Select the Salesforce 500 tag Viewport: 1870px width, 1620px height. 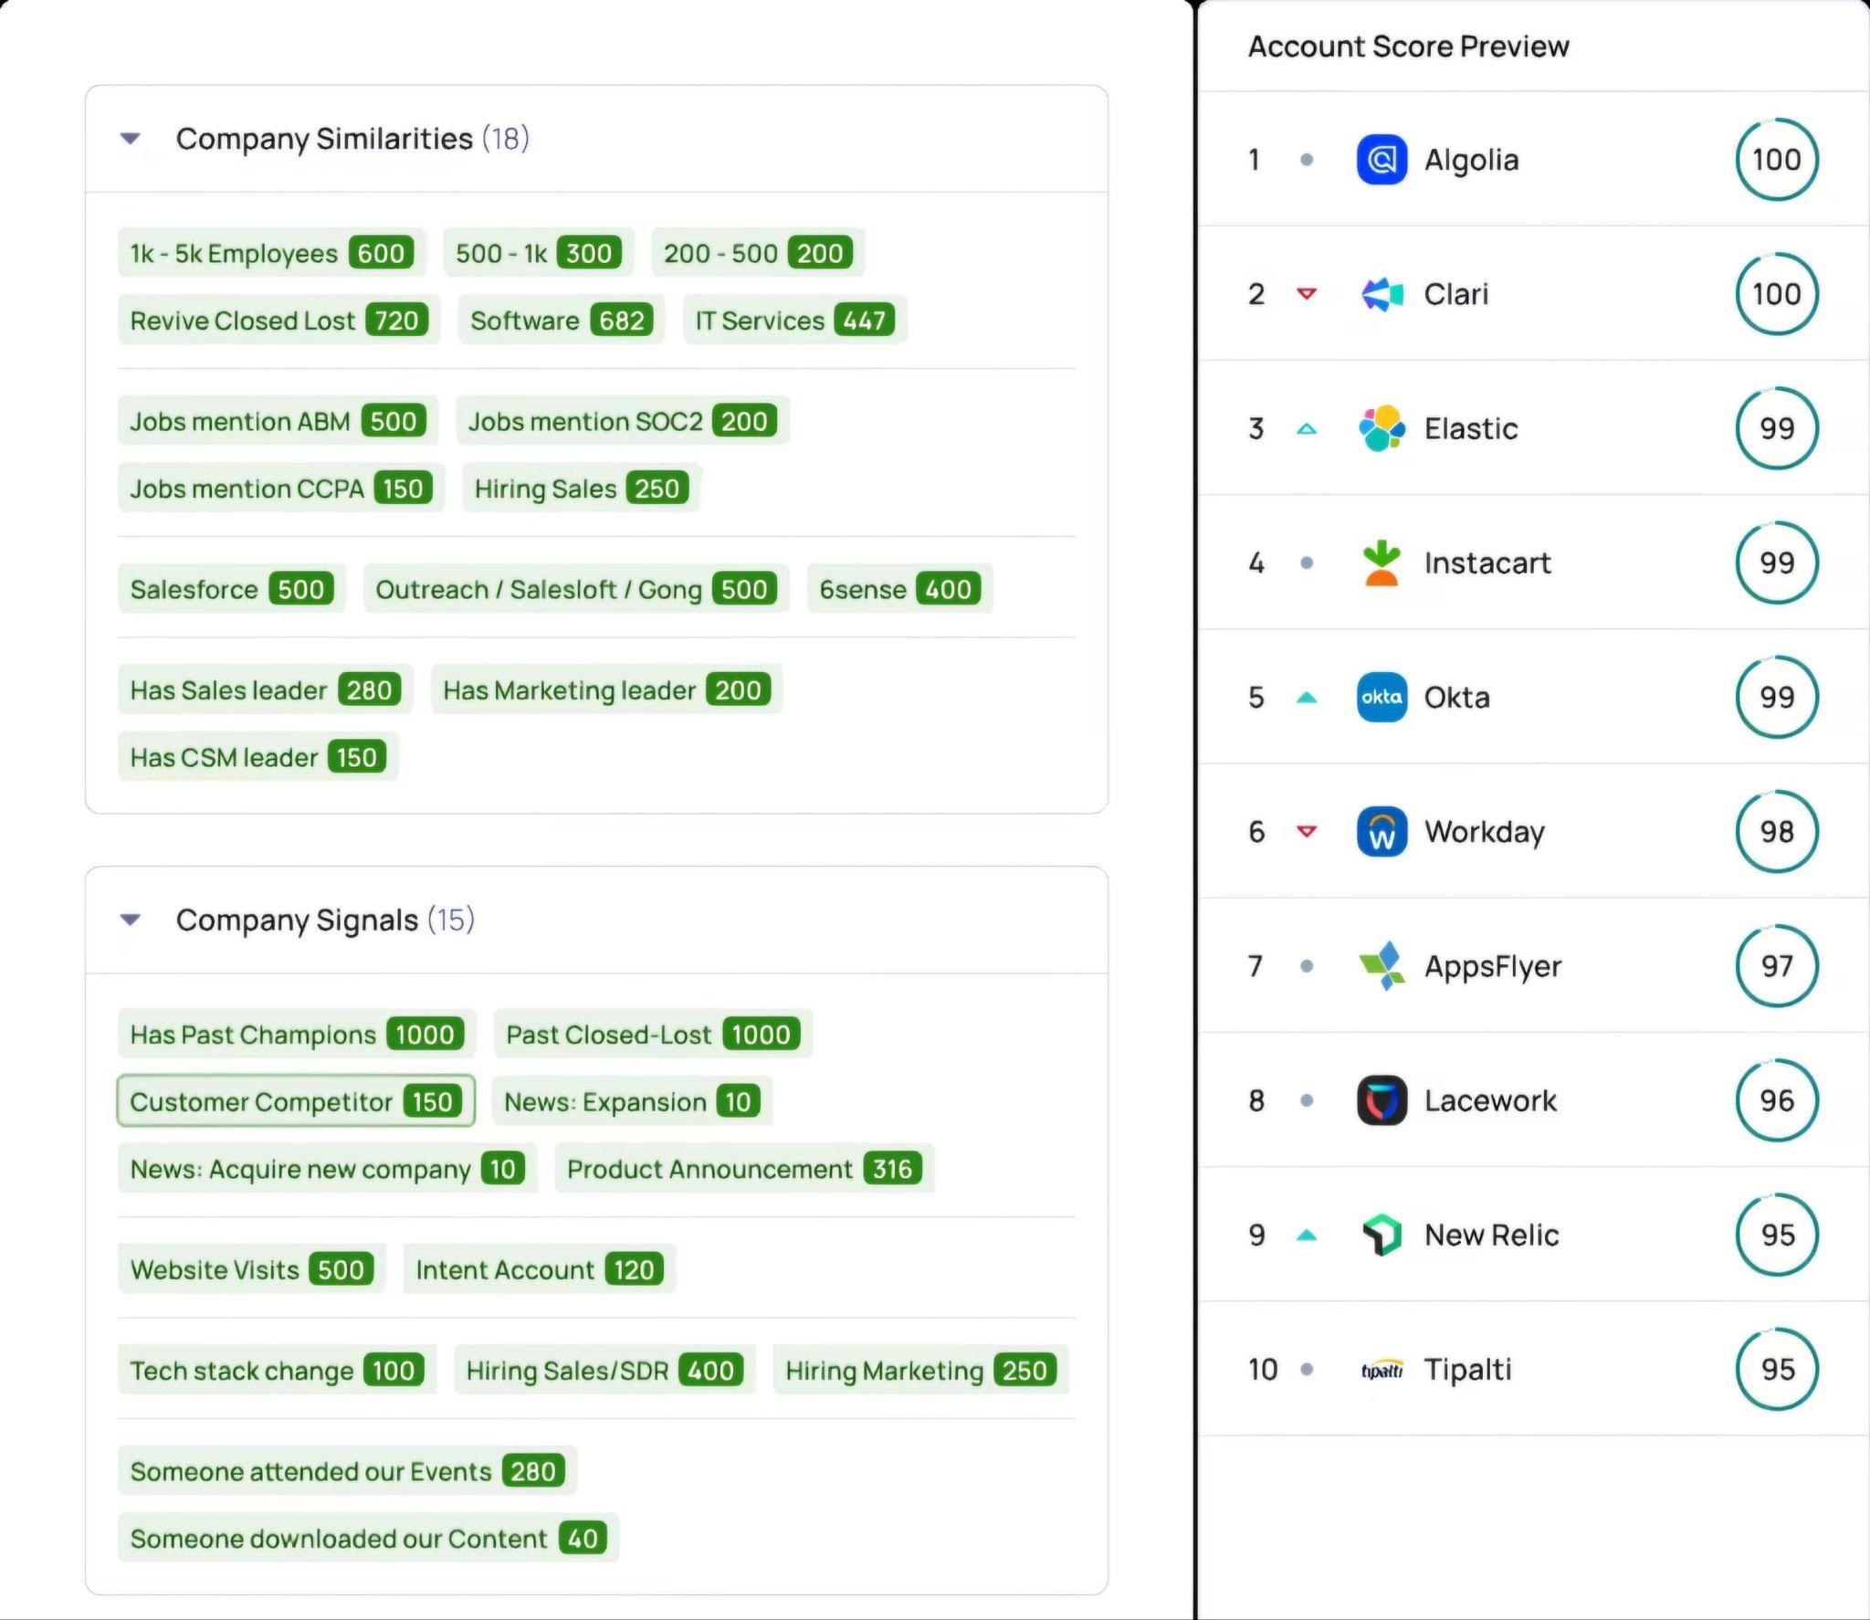tap(232, 589)
